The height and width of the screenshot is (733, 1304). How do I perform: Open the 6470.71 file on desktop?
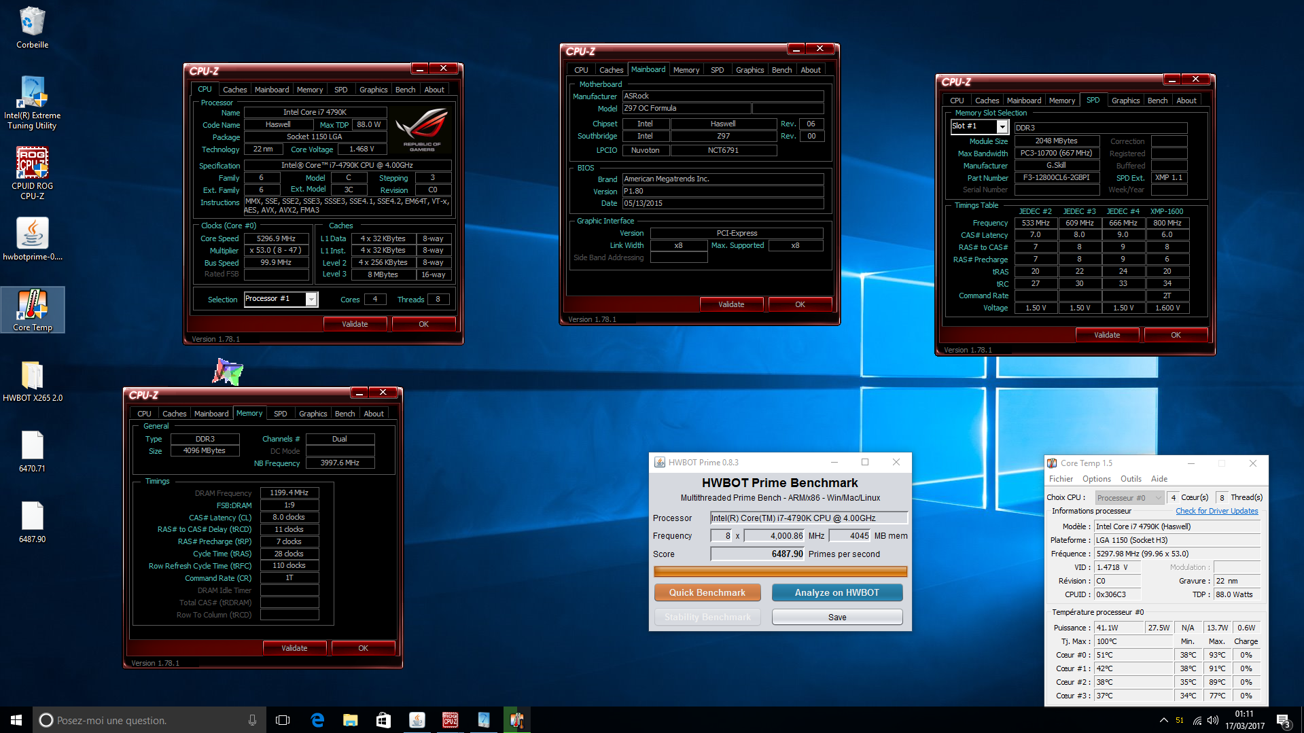pyautogui.click(x=32, y=452)
